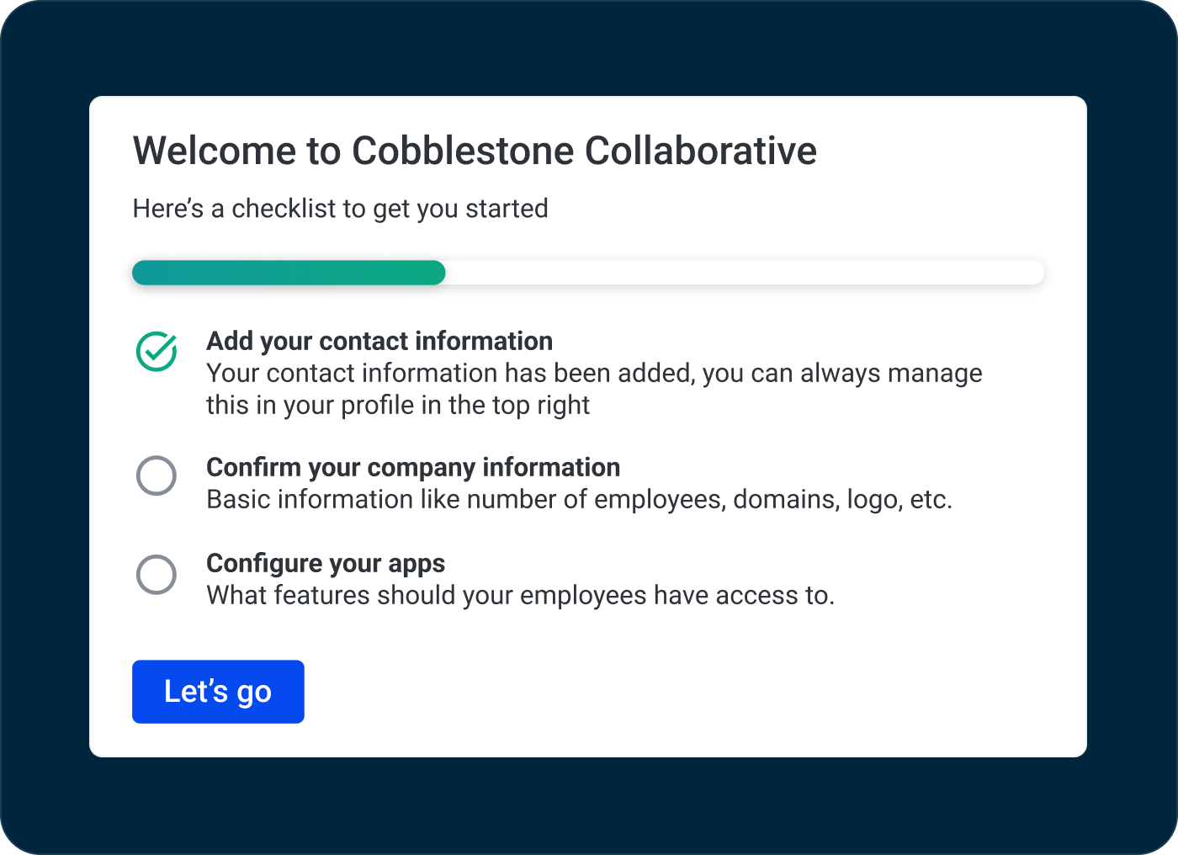
Task: Click the circle icon beside company information
Action: [x=156, y=476]
